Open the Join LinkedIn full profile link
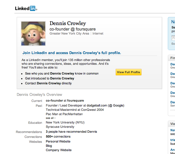The width and height of the screenshot is (175, 154). (x=71, y=53)
